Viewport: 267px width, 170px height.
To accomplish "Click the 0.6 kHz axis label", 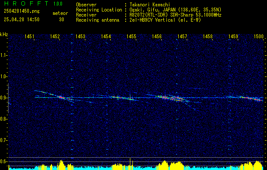I will (3, 161).
